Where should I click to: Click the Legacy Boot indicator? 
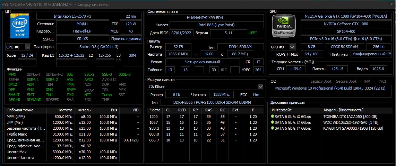click(x=321, y=81)
